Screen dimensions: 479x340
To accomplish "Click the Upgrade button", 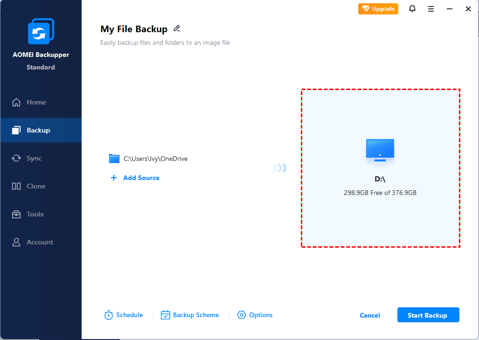I will 378,9.
